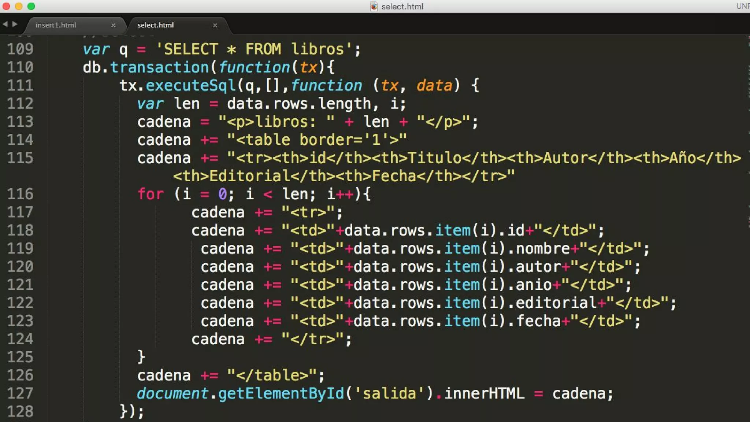Image resolution: width=750 pixels, height=422 pixels.
Task: Click the red window close button
Action: coord(6,6)
